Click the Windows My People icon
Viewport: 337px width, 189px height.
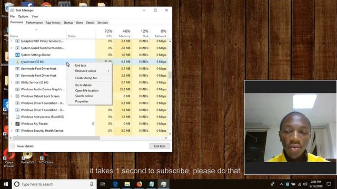[17, 124]
